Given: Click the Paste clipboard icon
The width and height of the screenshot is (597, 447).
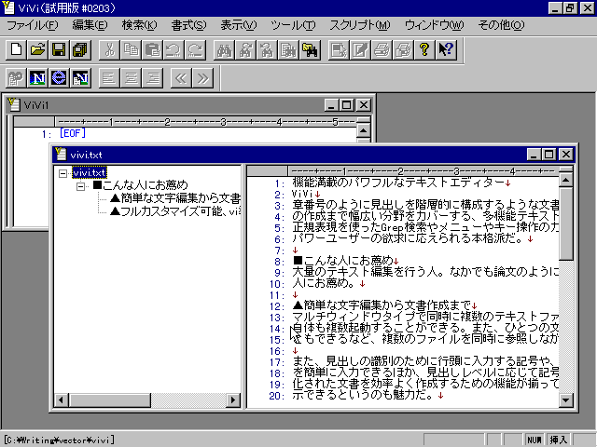Looking at the screenshot, I should click(152, 49).
